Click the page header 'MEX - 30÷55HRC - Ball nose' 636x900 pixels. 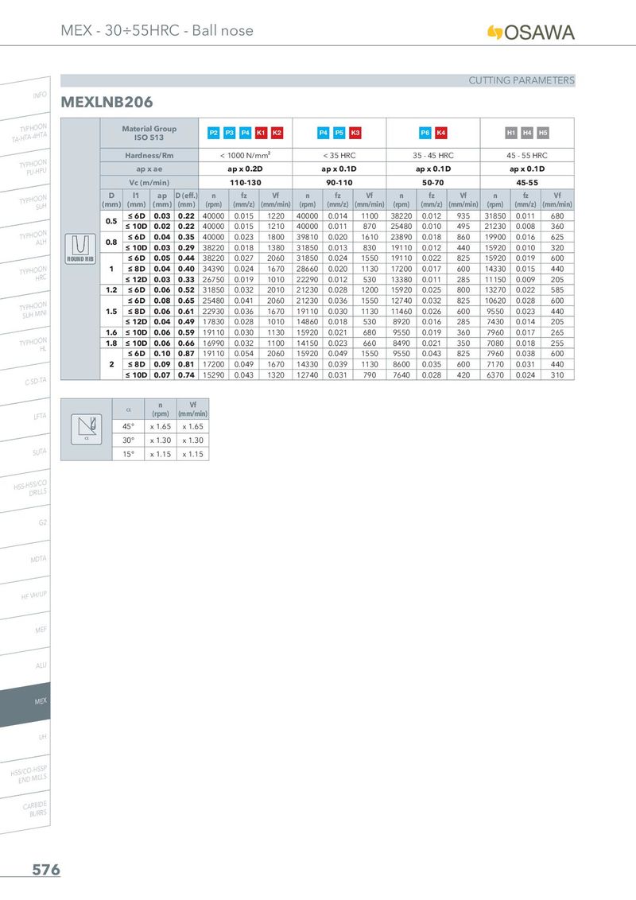pyautogui.click(x=157, y=30)
